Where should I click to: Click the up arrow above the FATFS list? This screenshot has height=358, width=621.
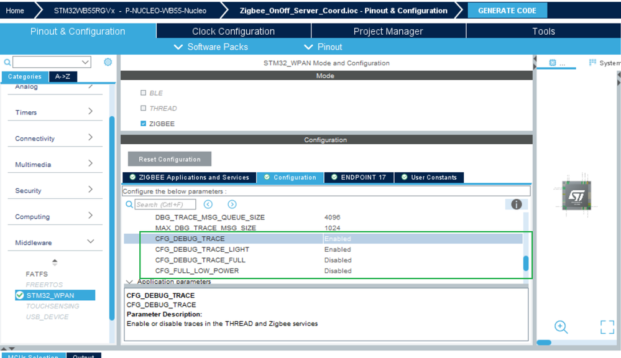tap(55, 262)
